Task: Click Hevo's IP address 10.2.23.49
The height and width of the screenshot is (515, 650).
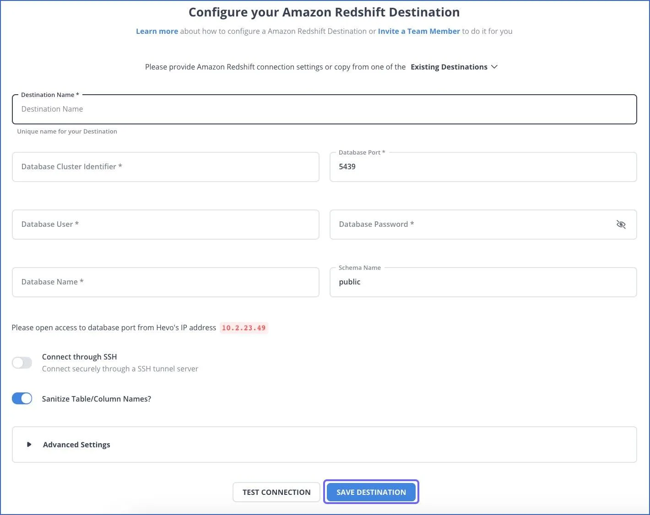Action: click(x=244, y=328)
